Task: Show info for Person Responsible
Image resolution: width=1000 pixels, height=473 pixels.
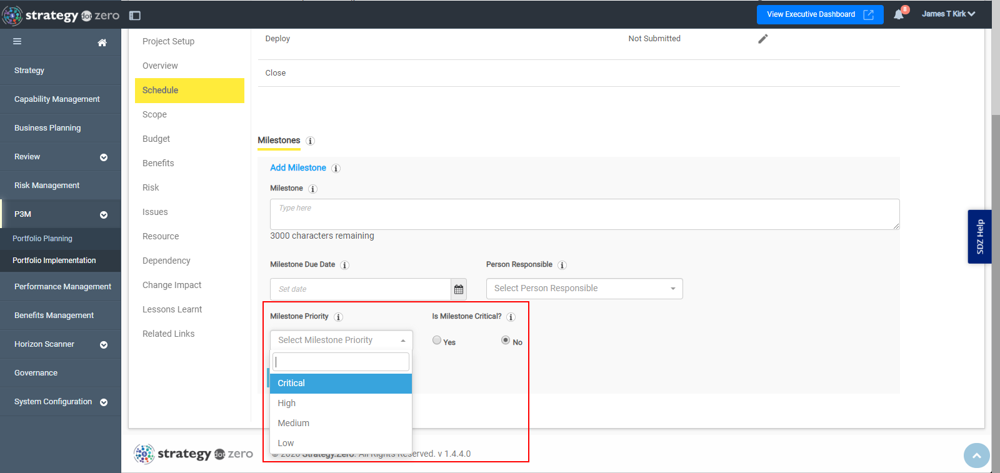Action: pyautogui.click(x=562, y=266)
